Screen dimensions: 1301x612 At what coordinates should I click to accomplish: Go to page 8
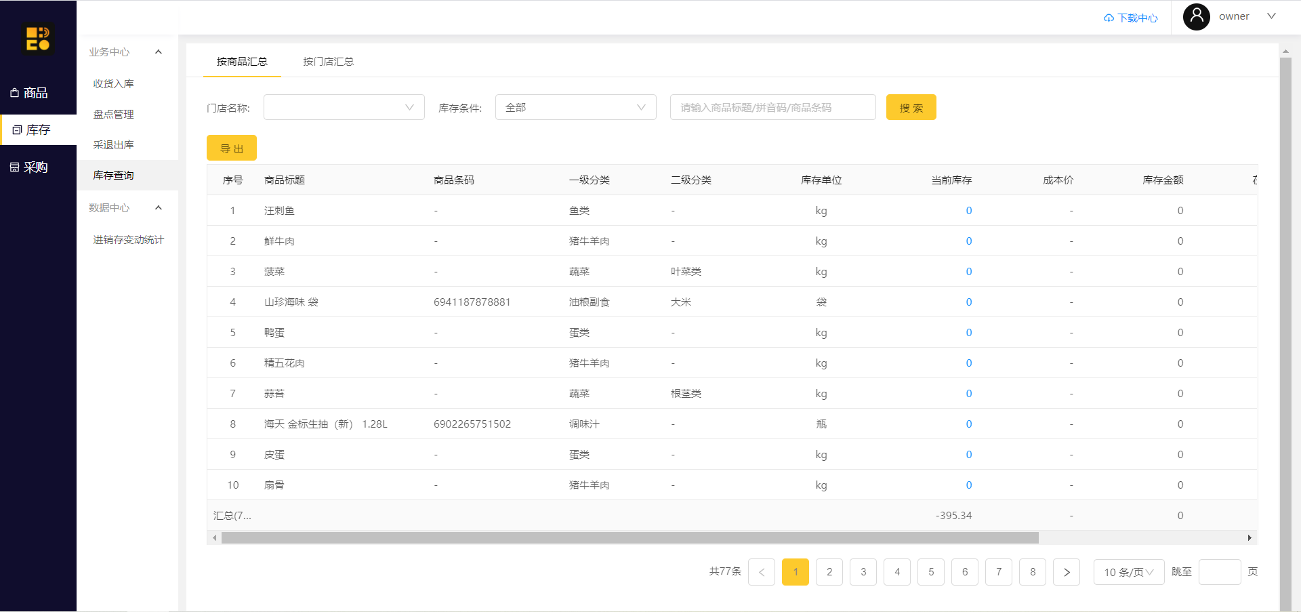pos(1033,572)
